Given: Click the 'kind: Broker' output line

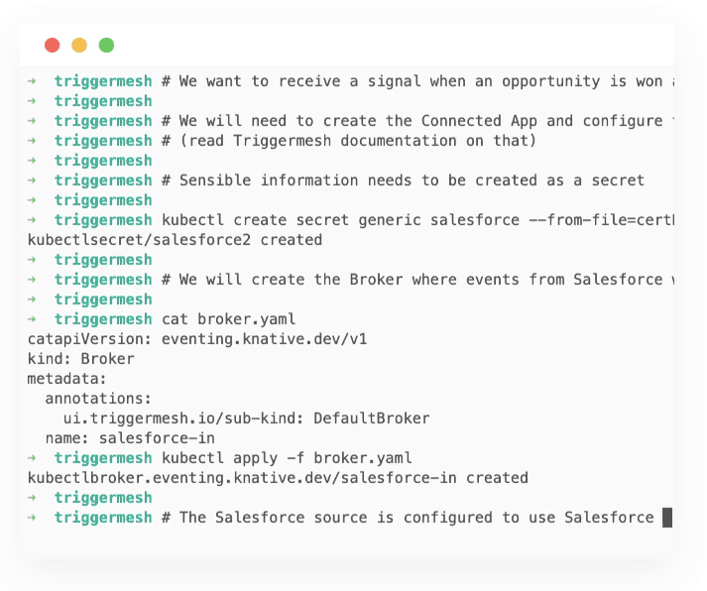Looking at the screenshot, I should (80, 359).
